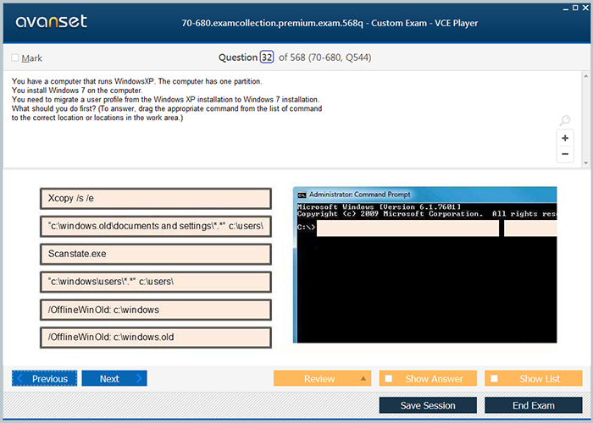Click the second command prompt drop slot
The image size is (593, 423).
530,228
